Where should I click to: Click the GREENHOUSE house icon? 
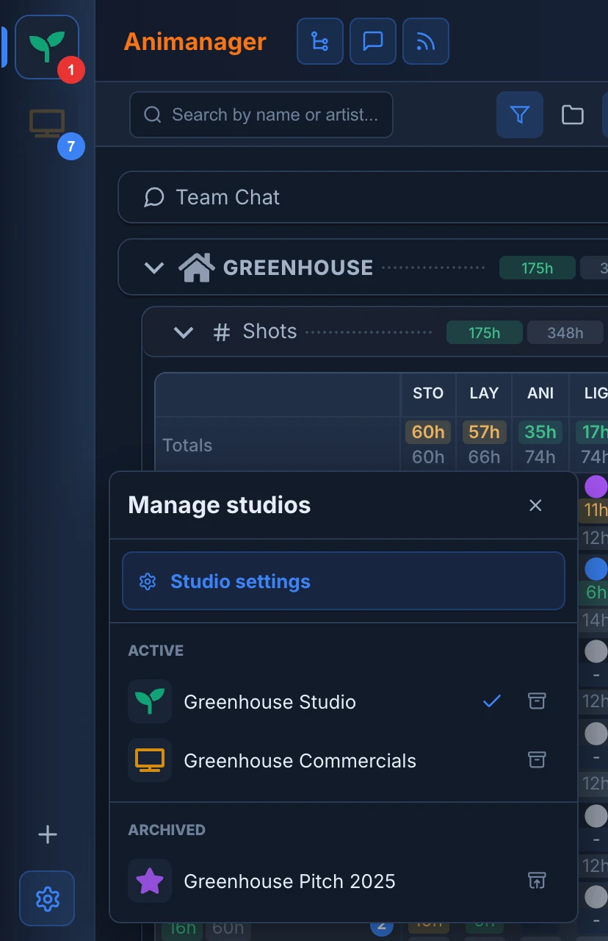[197, 268]
